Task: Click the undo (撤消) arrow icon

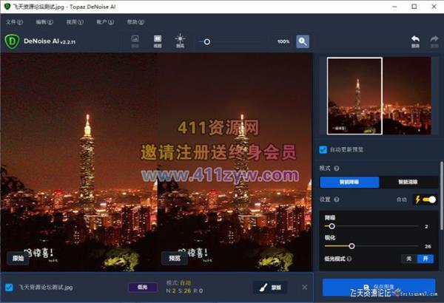Action: click(416, 41)
